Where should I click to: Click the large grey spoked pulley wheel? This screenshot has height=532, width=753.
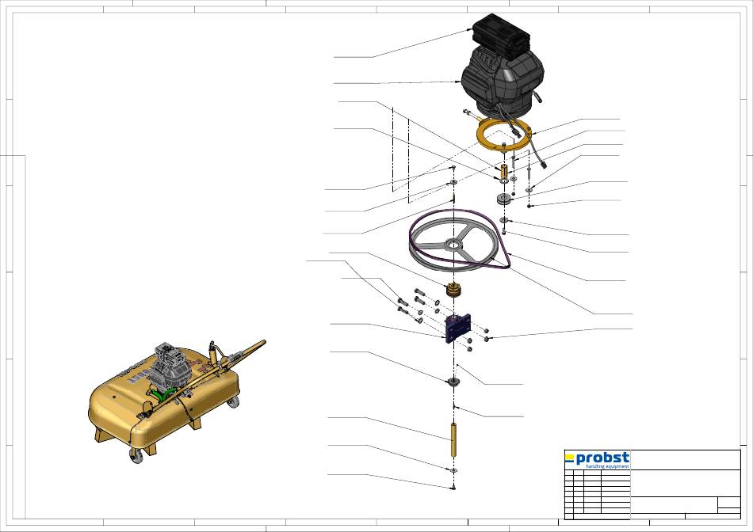[453, 242]
